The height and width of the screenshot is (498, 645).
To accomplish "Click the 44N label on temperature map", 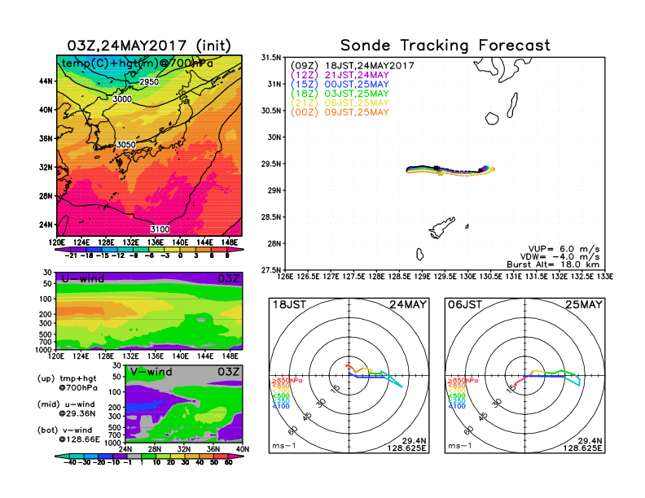I will (x=46, y=81).
